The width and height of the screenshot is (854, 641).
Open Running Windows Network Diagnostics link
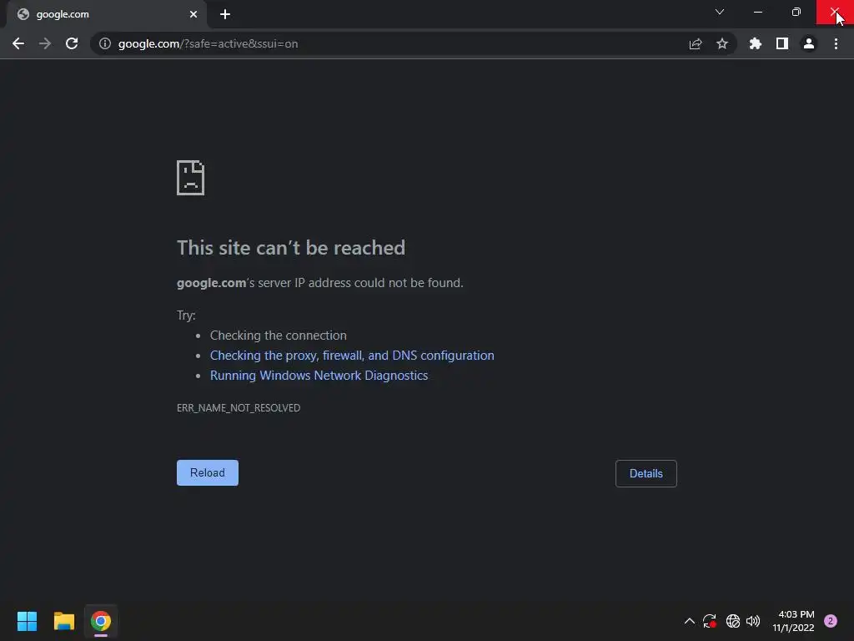click(319, 376)
